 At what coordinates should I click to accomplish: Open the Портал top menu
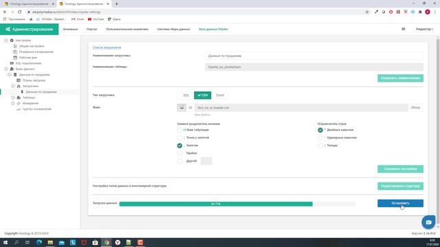tap(91, 29)
